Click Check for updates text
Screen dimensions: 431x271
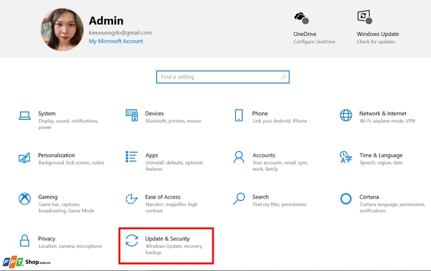tap(376, 42)
